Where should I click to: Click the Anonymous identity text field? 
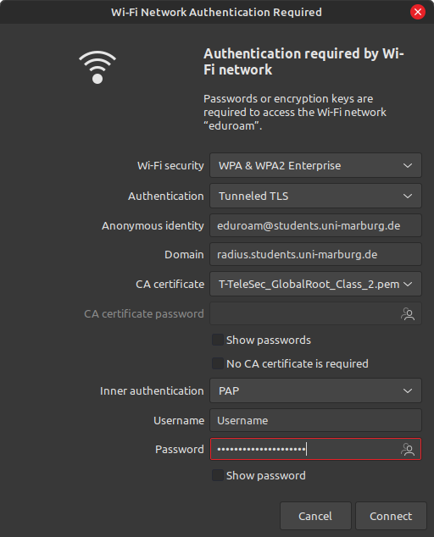point(315,225)
